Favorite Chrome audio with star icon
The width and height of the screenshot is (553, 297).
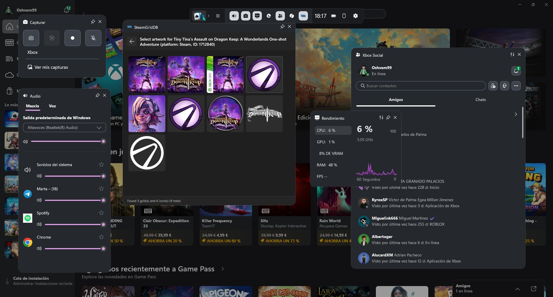point(101,237)
